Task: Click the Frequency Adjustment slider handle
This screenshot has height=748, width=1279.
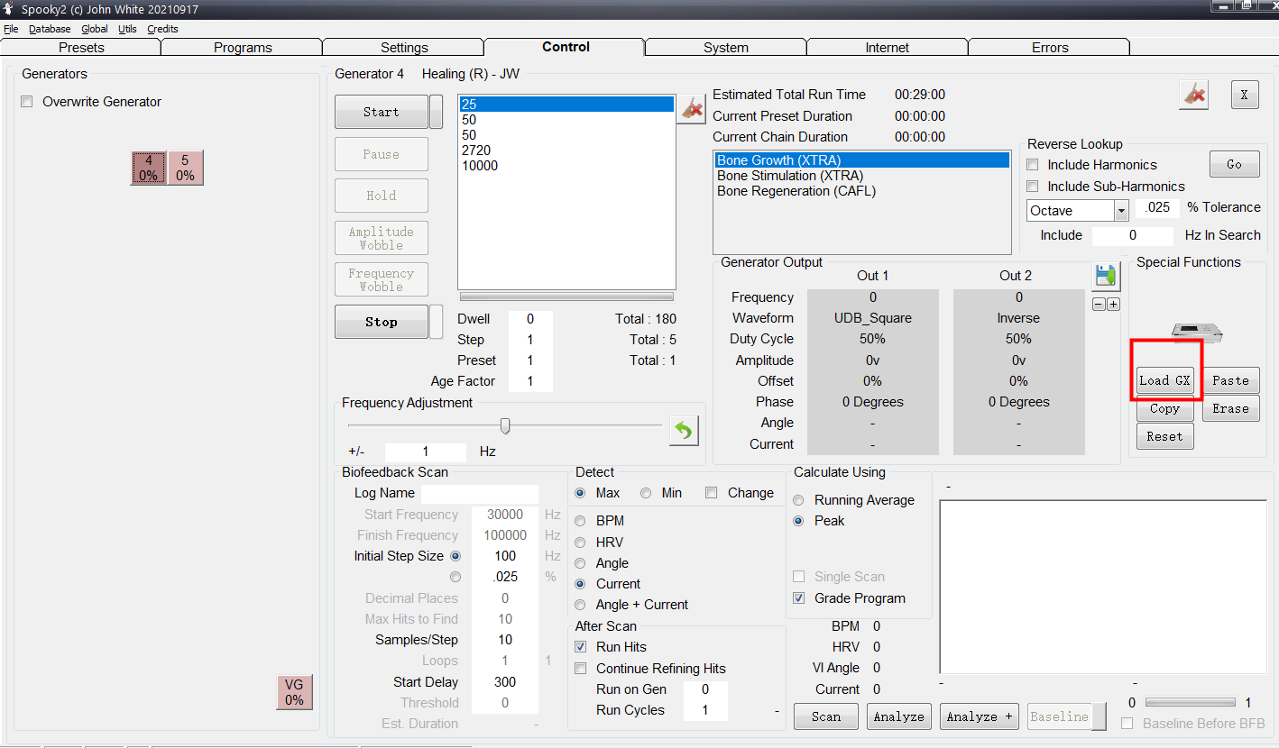Action: coord(505,425)
